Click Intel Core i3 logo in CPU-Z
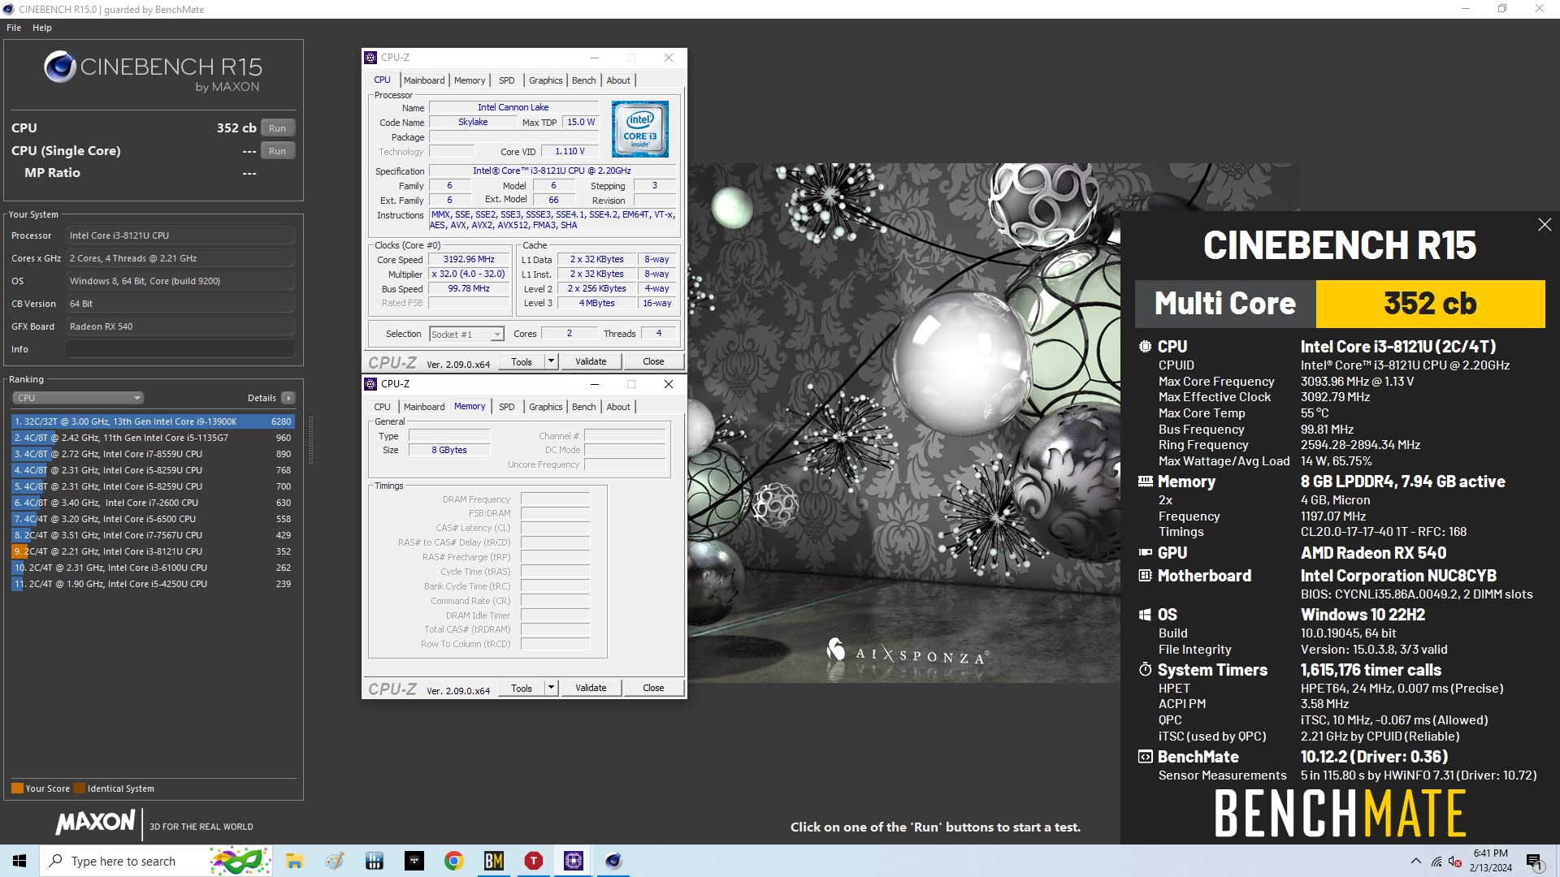This screenshot has width=1560, height=877. 640,129
